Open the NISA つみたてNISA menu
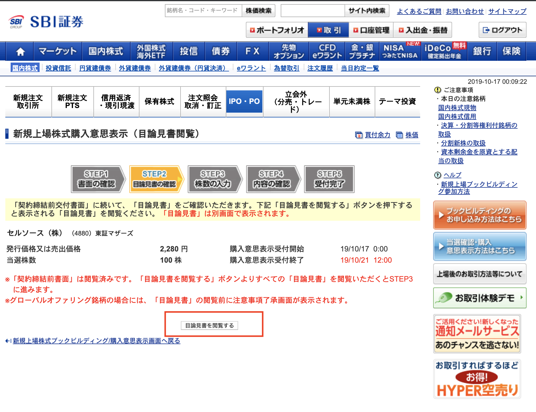This screenshot has width=536, height=412. pos(400,51)
